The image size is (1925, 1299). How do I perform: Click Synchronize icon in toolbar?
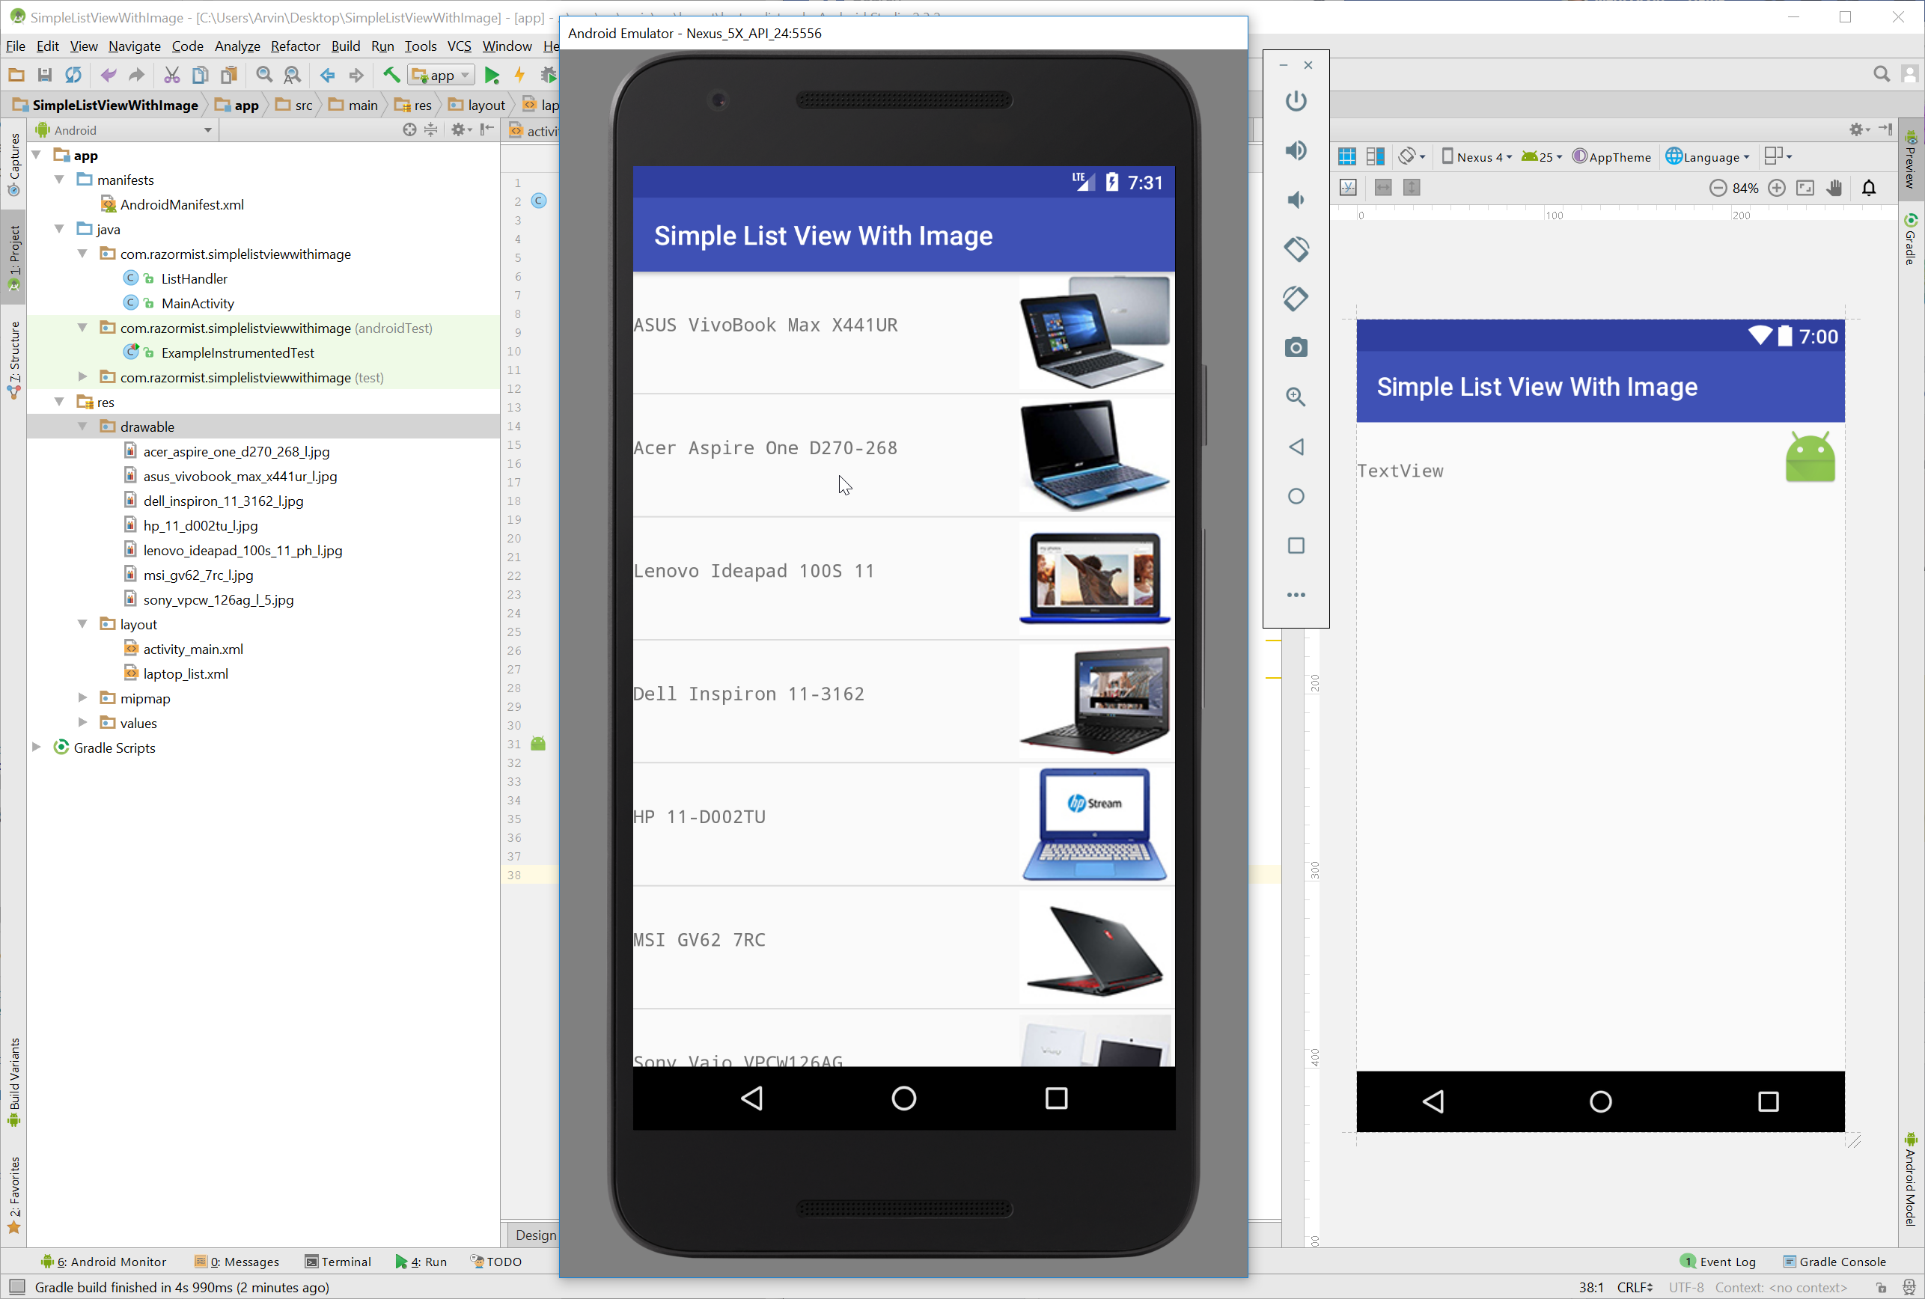tap(73, 76)
